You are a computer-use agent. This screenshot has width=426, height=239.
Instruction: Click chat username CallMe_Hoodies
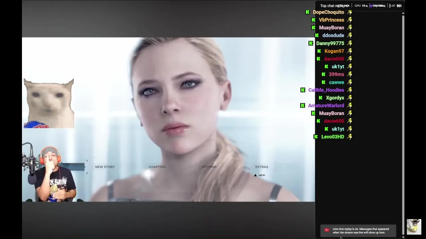[326, 90]
